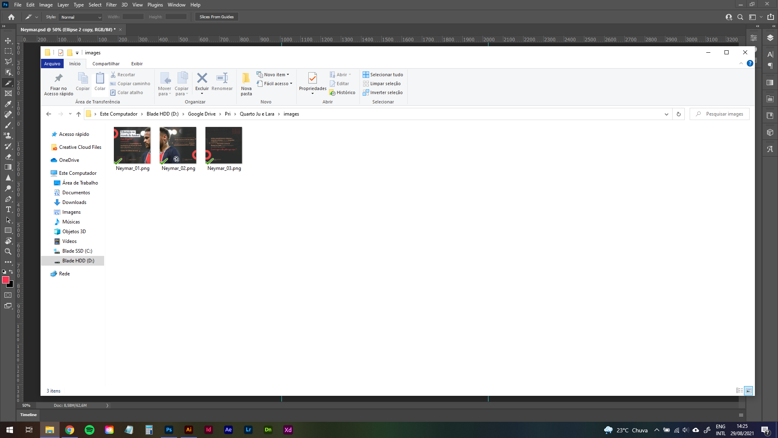Screen dimensions: 778x438
Task: Select the Zoom tool in toolbar
Action: 8,251
